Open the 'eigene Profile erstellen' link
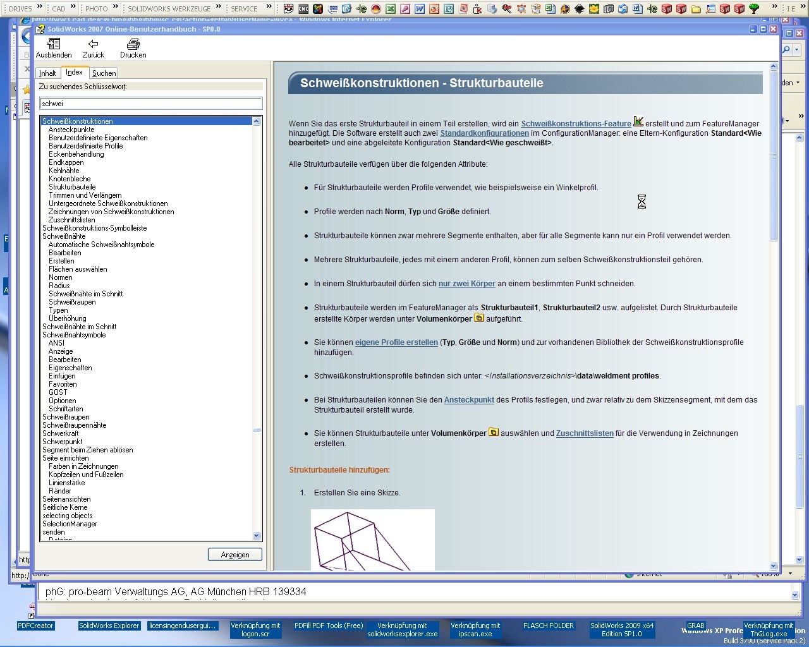 pyautogui.click(x=396, y=342)
